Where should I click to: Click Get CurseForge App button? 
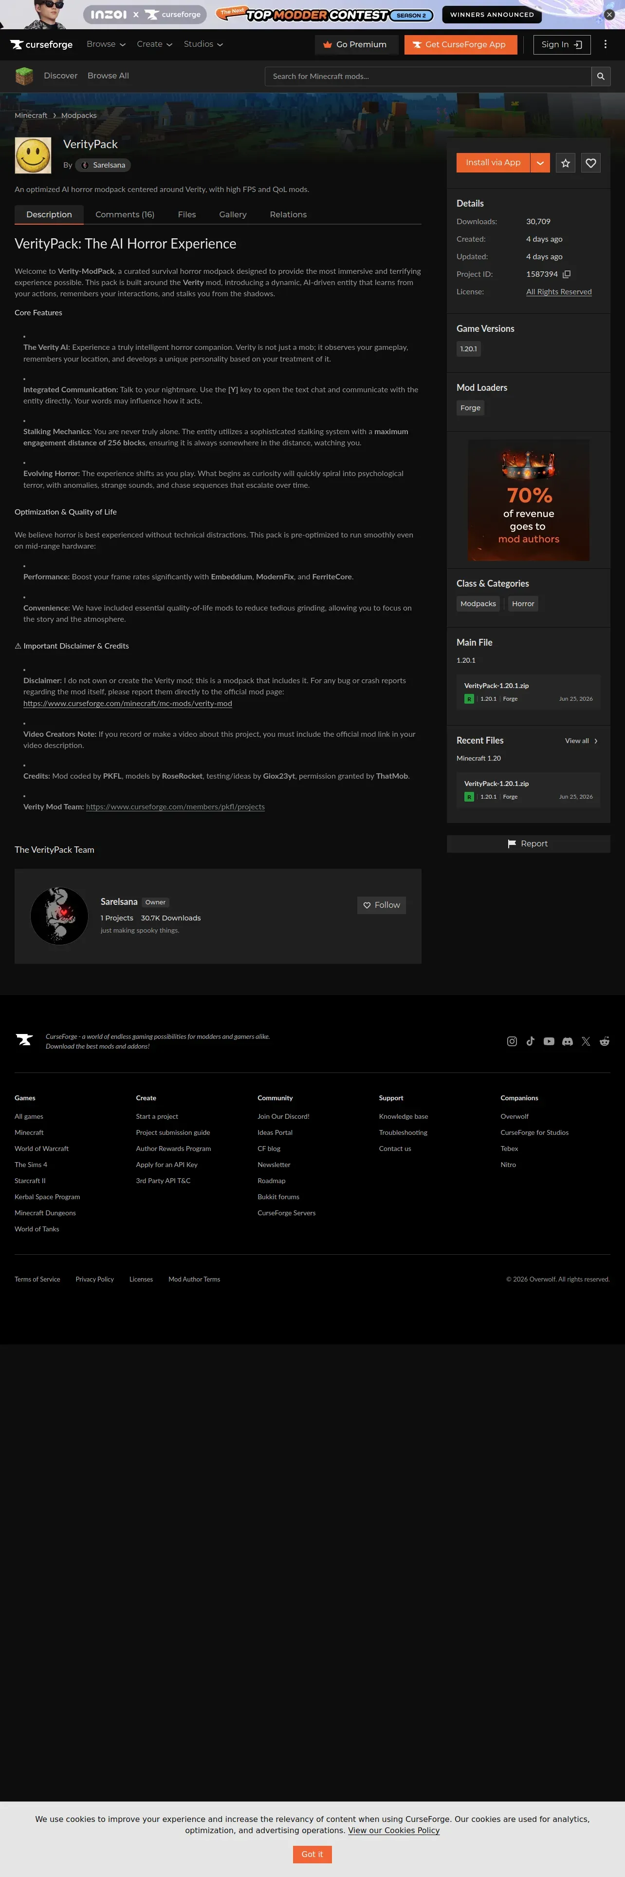[x=460, y=44]
